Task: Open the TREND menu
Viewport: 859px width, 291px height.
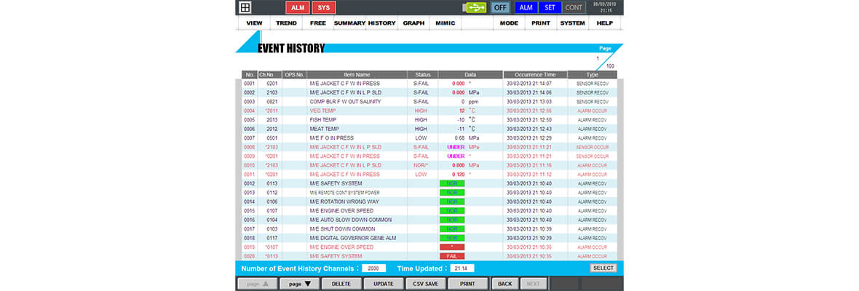Action: 286,23
